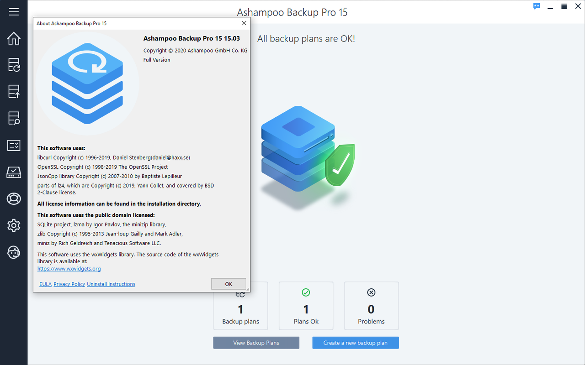Select the Backup plans count card

240,310
